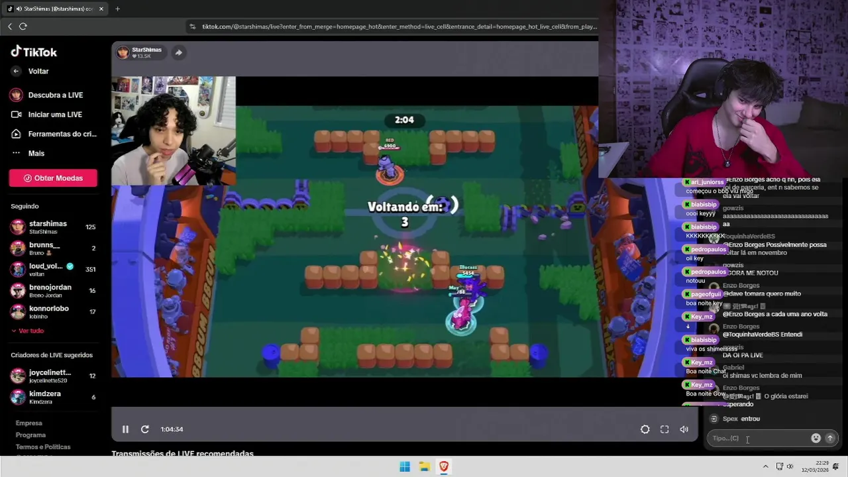Open the emoji picker in chat
This screenshot has width=848, height=477.
click(816, 438)
